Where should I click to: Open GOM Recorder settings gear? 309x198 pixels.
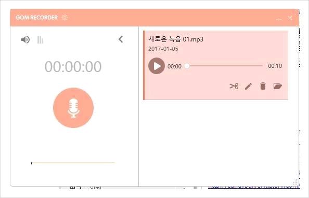(65, 18)
